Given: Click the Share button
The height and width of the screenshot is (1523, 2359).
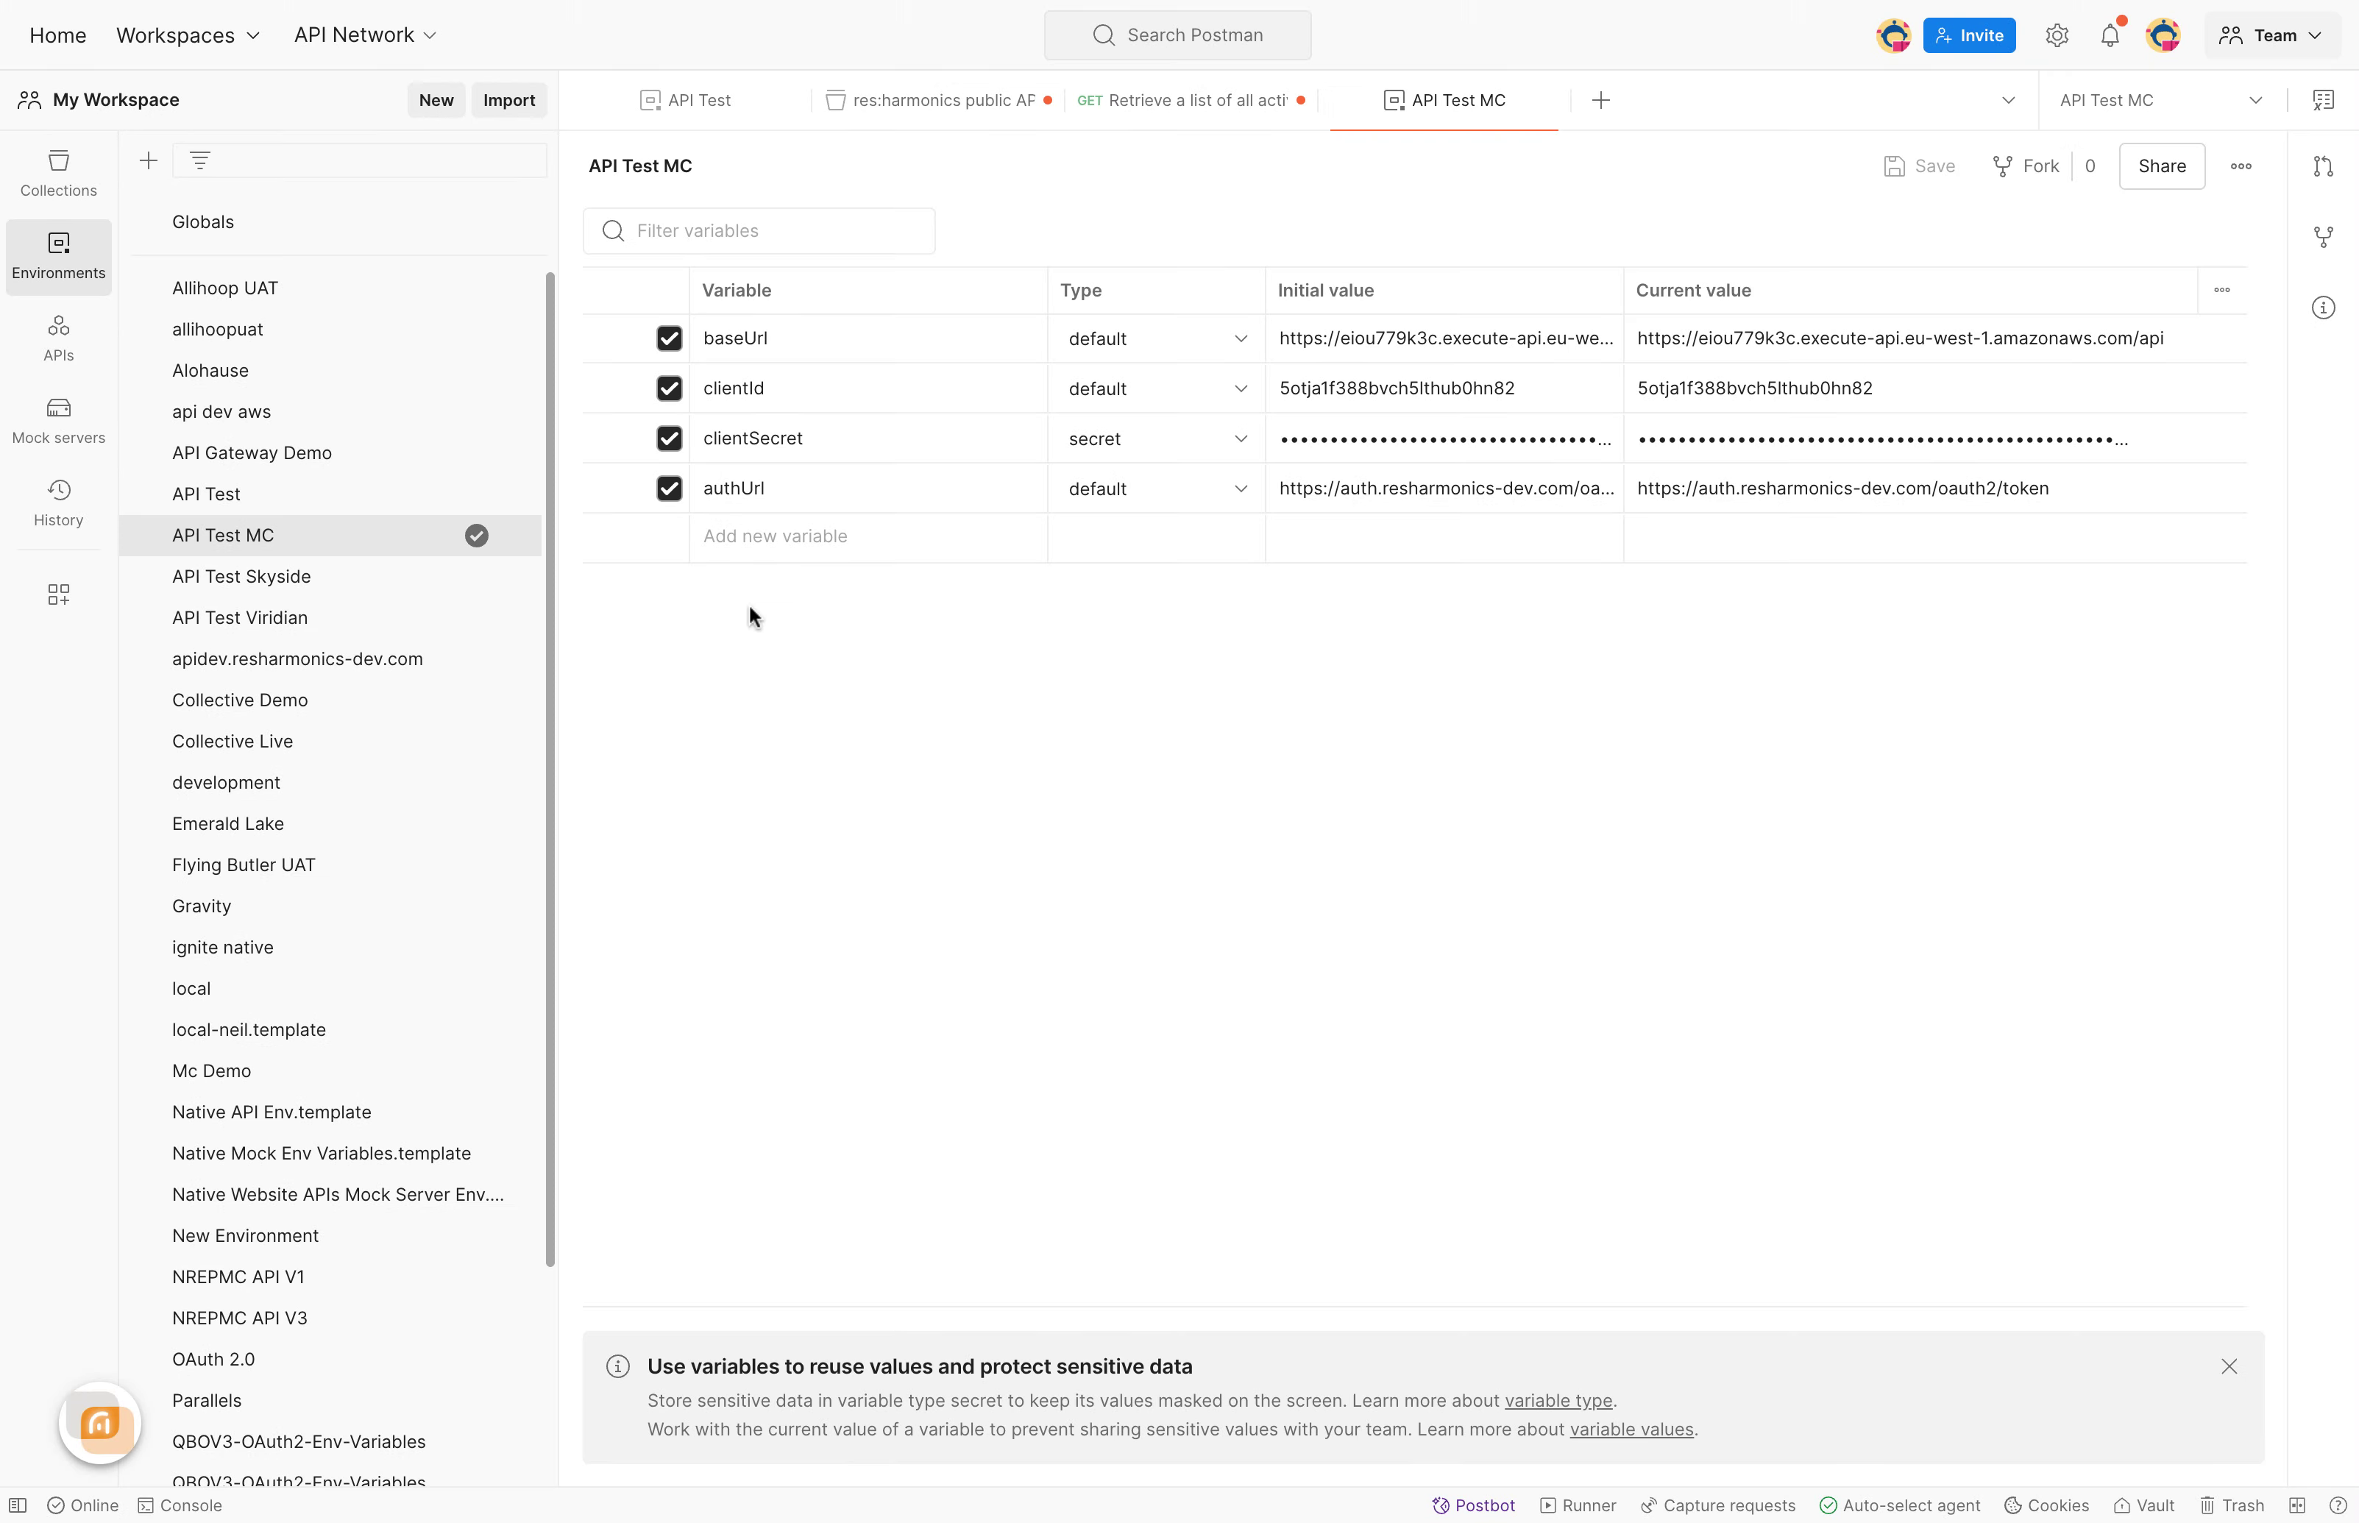Looking at the screenshot, I should [2162, 166].
